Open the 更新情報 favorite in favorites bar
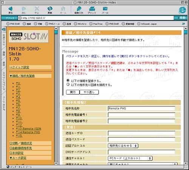 coord(128,24)
